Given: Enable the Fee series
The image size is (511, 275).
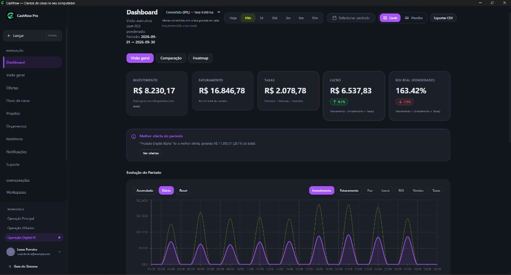Looking at the screenshot, I should (x=370, y=191).
